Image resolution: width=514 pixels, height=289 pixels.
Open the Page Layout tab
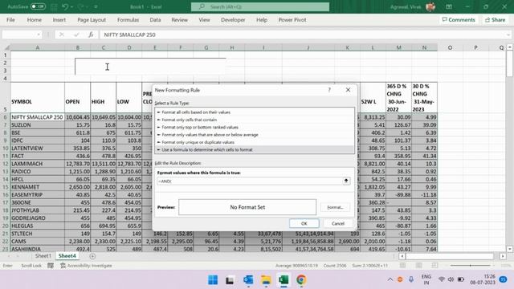click(92, 20)
